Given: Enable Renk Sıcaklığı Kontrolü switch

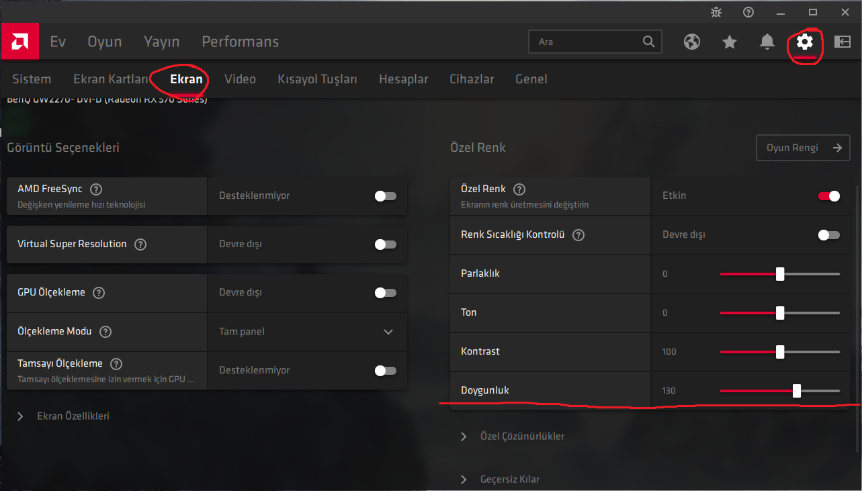Looking at the screenshot, I should (829, 235).
